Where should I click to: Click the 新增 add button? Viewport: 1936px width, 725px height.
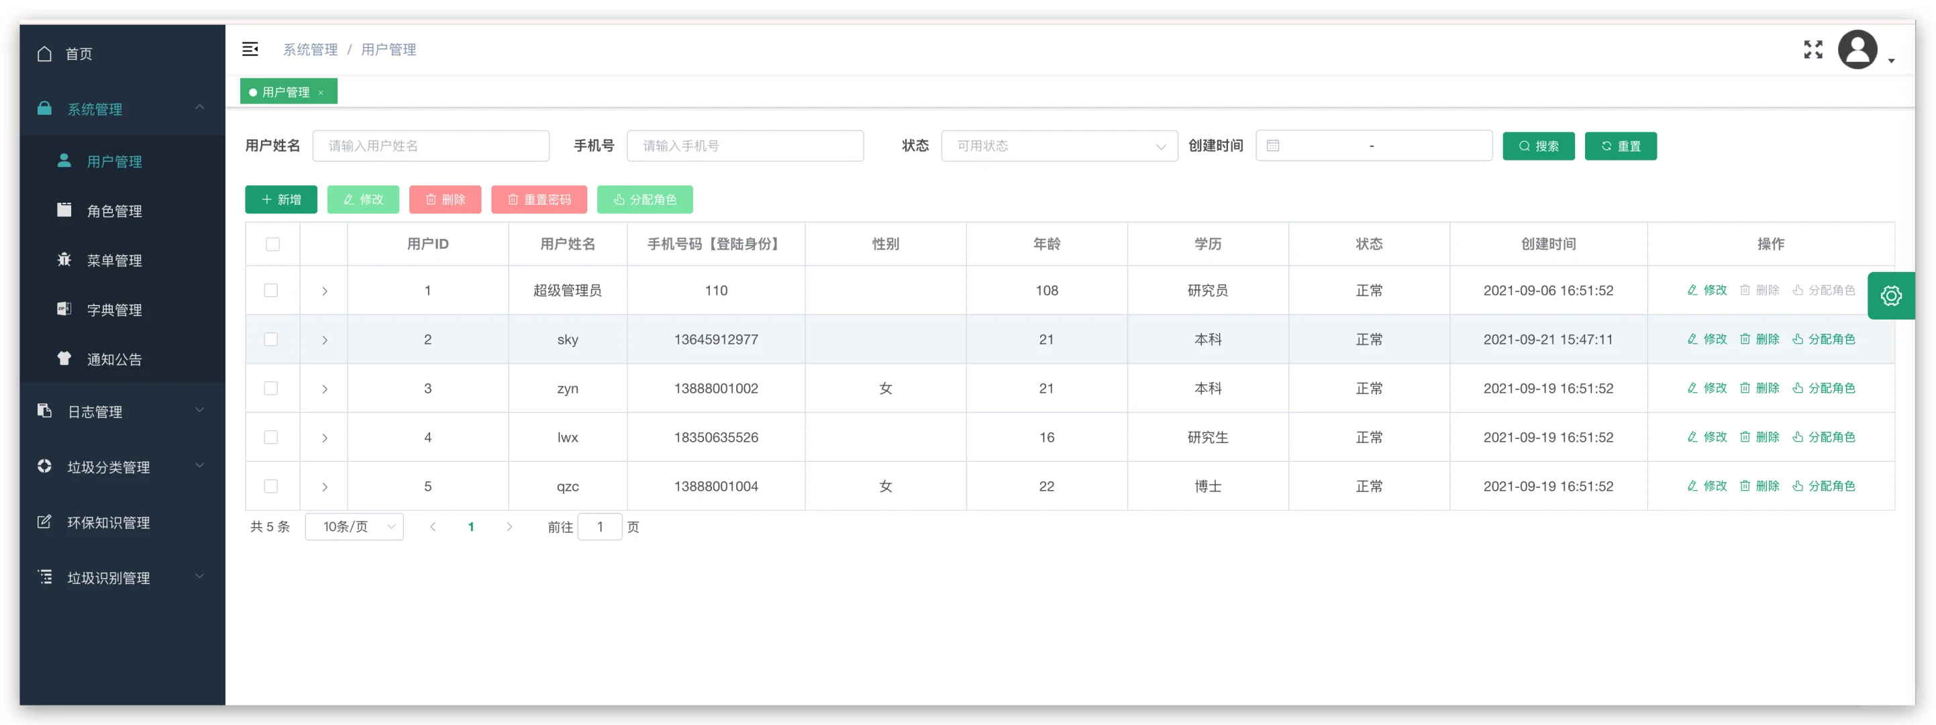(281, 199)
